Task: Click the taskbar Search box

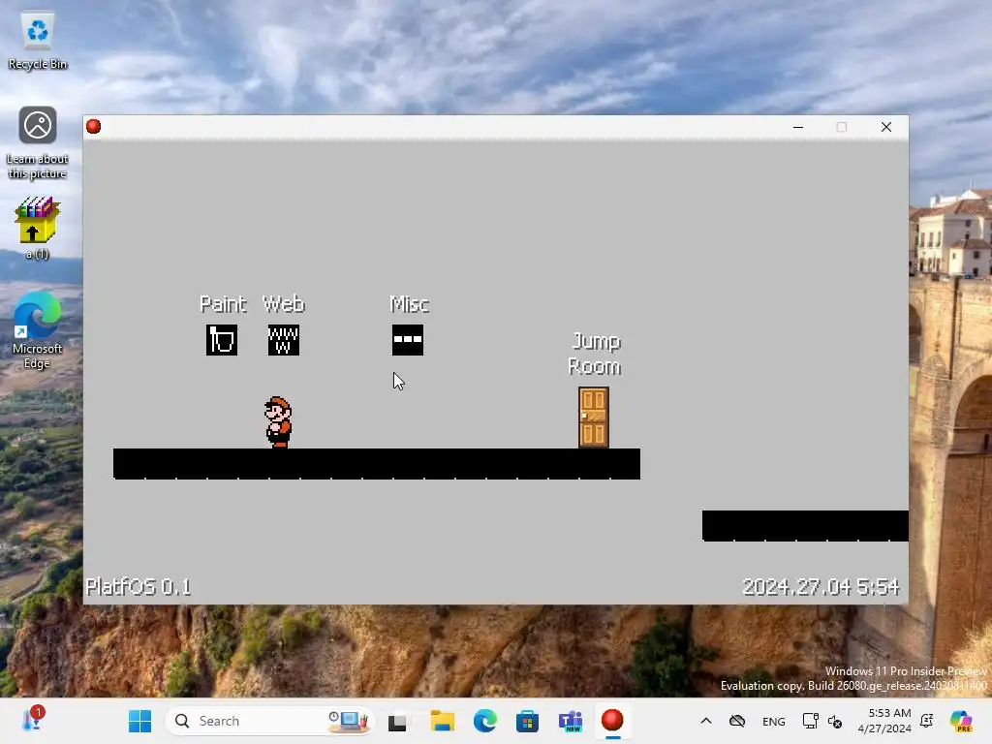Action: coord(269,721)
